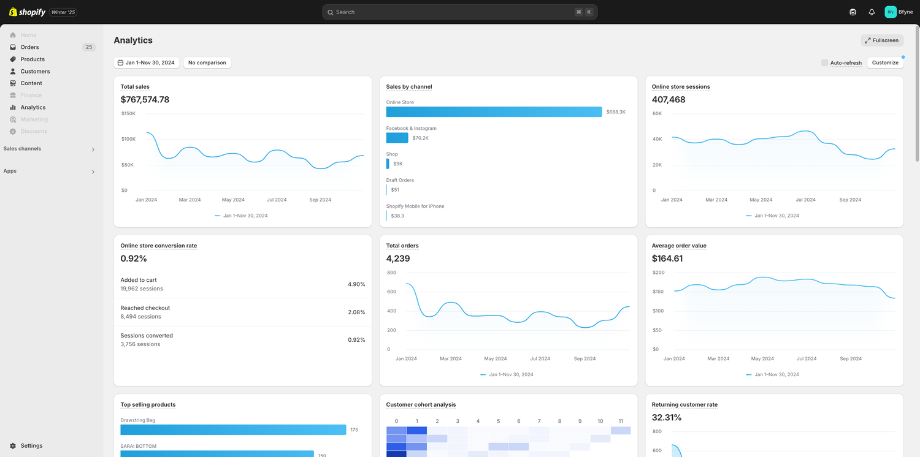Open the Customer cohort analysis report
Image resolution: width=920 pixels, height=457 pixels.
pyautogui.click(x=421, y=405)
